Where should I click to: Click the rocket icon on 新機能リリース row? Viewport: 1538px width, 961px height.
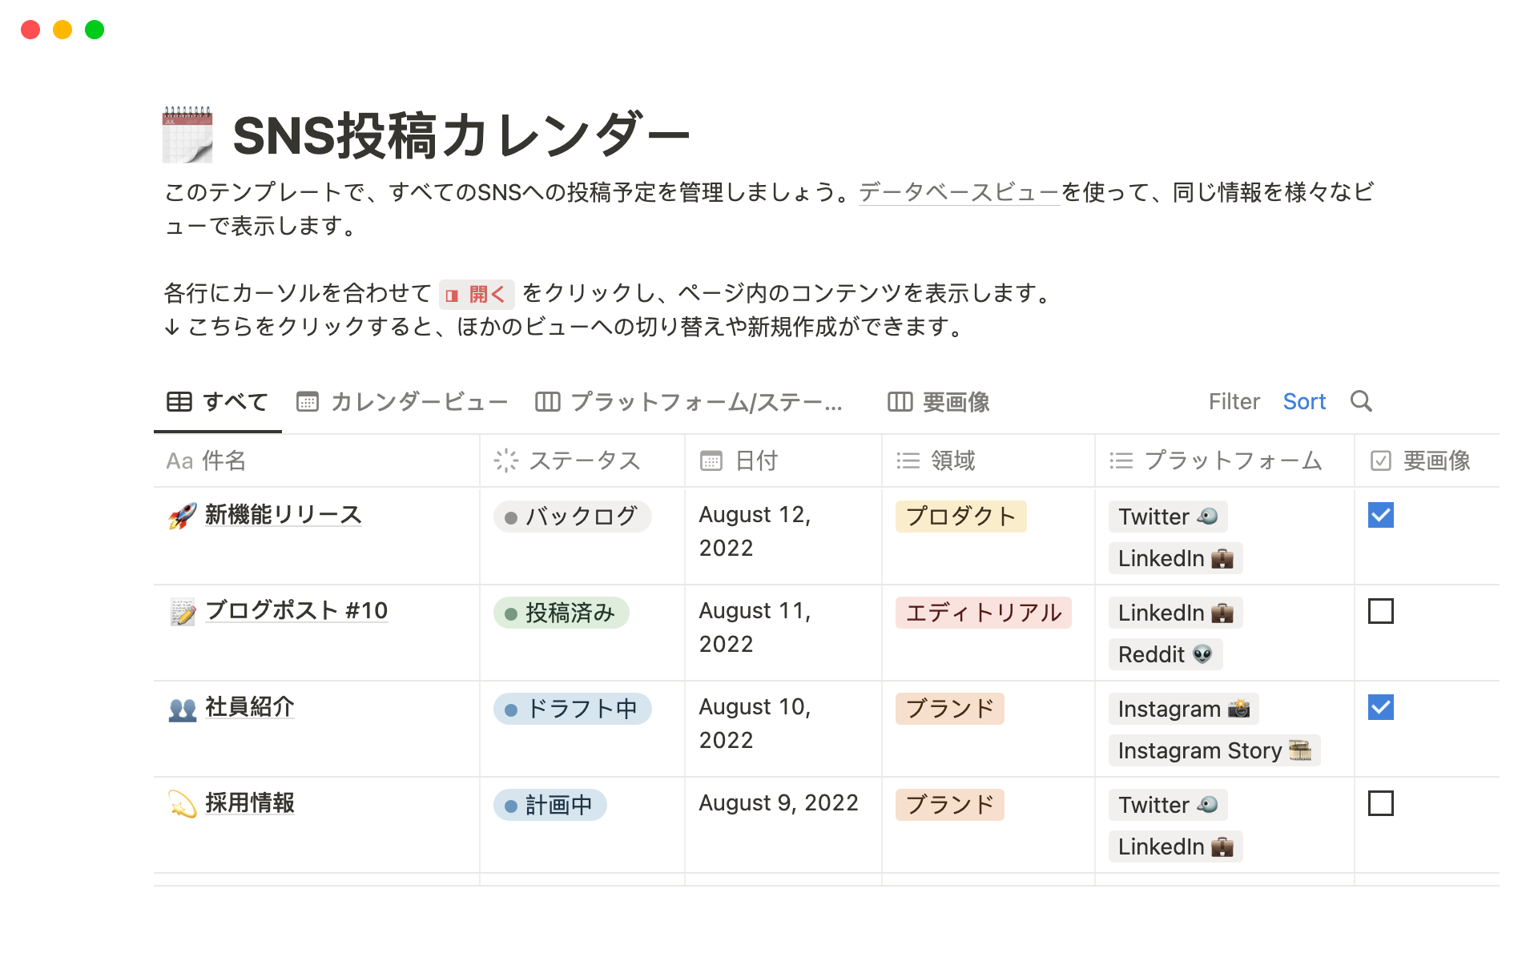tap(183, 516)
